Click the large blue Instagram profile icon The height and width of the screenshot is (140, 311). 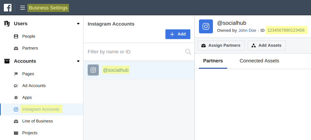(206, 26)
